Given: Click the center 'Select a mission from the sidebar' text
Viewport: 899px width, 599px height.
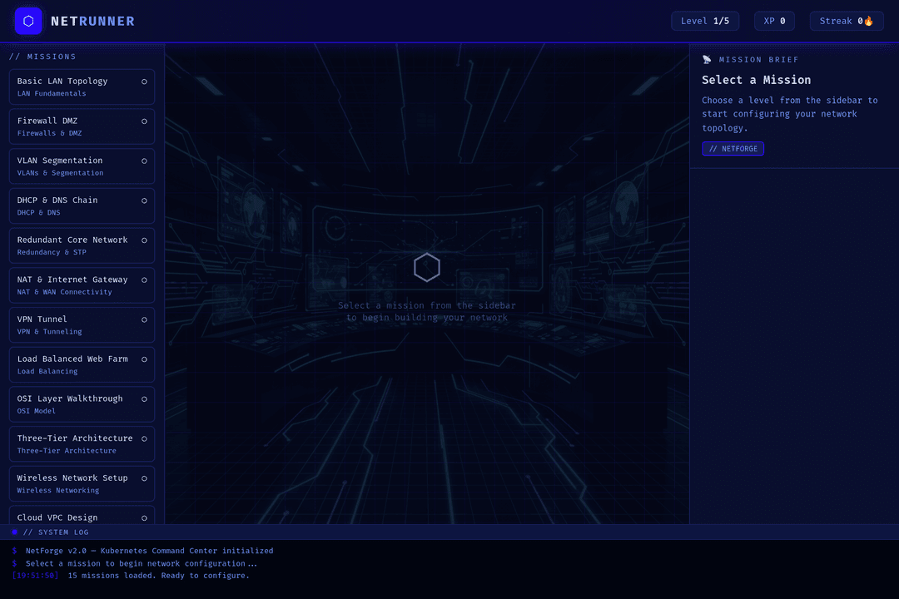Looking at the screenshot, I should point(426,311).
